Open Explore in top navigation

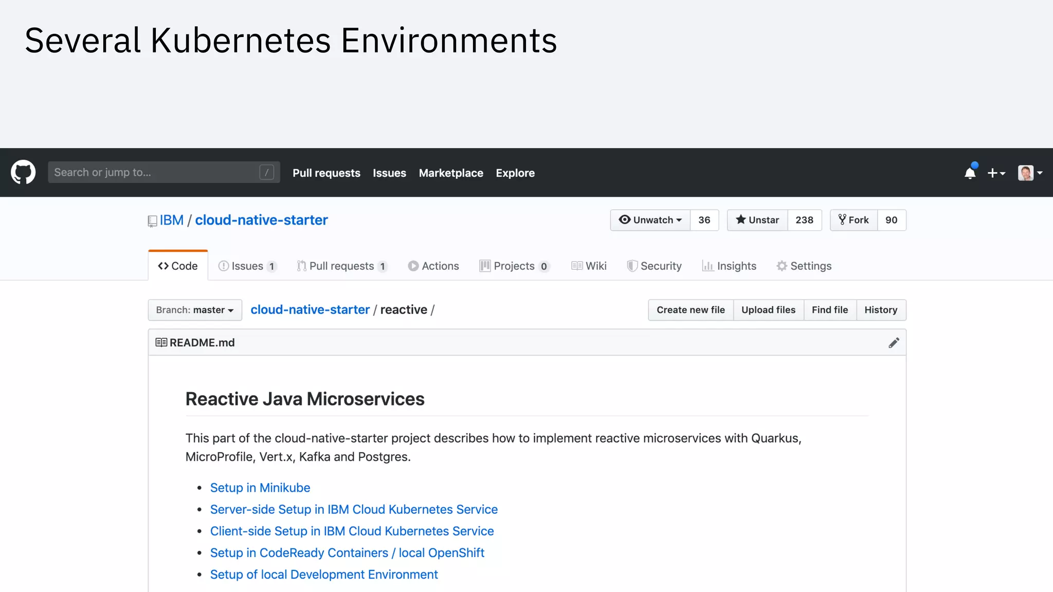pyautogui.click(x=515, y=173)
